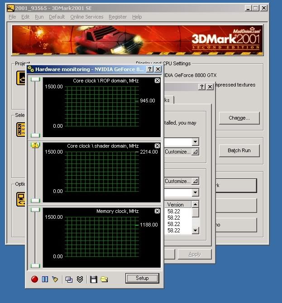Click the Apply button in dialog
The height and width of the screenshot is (303, 282).
(195, 254)
